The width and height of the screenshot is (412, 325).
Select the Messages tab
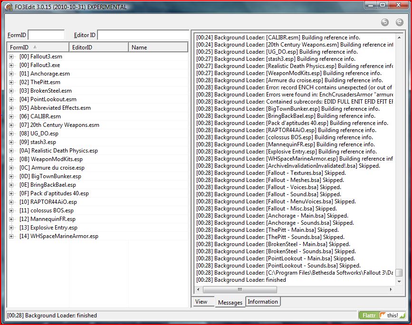pyautogui.click(x=230, y=302)
